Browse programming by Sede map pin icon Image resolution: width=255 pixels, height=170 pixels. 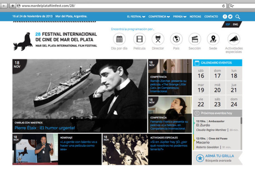tap(213, 39)
